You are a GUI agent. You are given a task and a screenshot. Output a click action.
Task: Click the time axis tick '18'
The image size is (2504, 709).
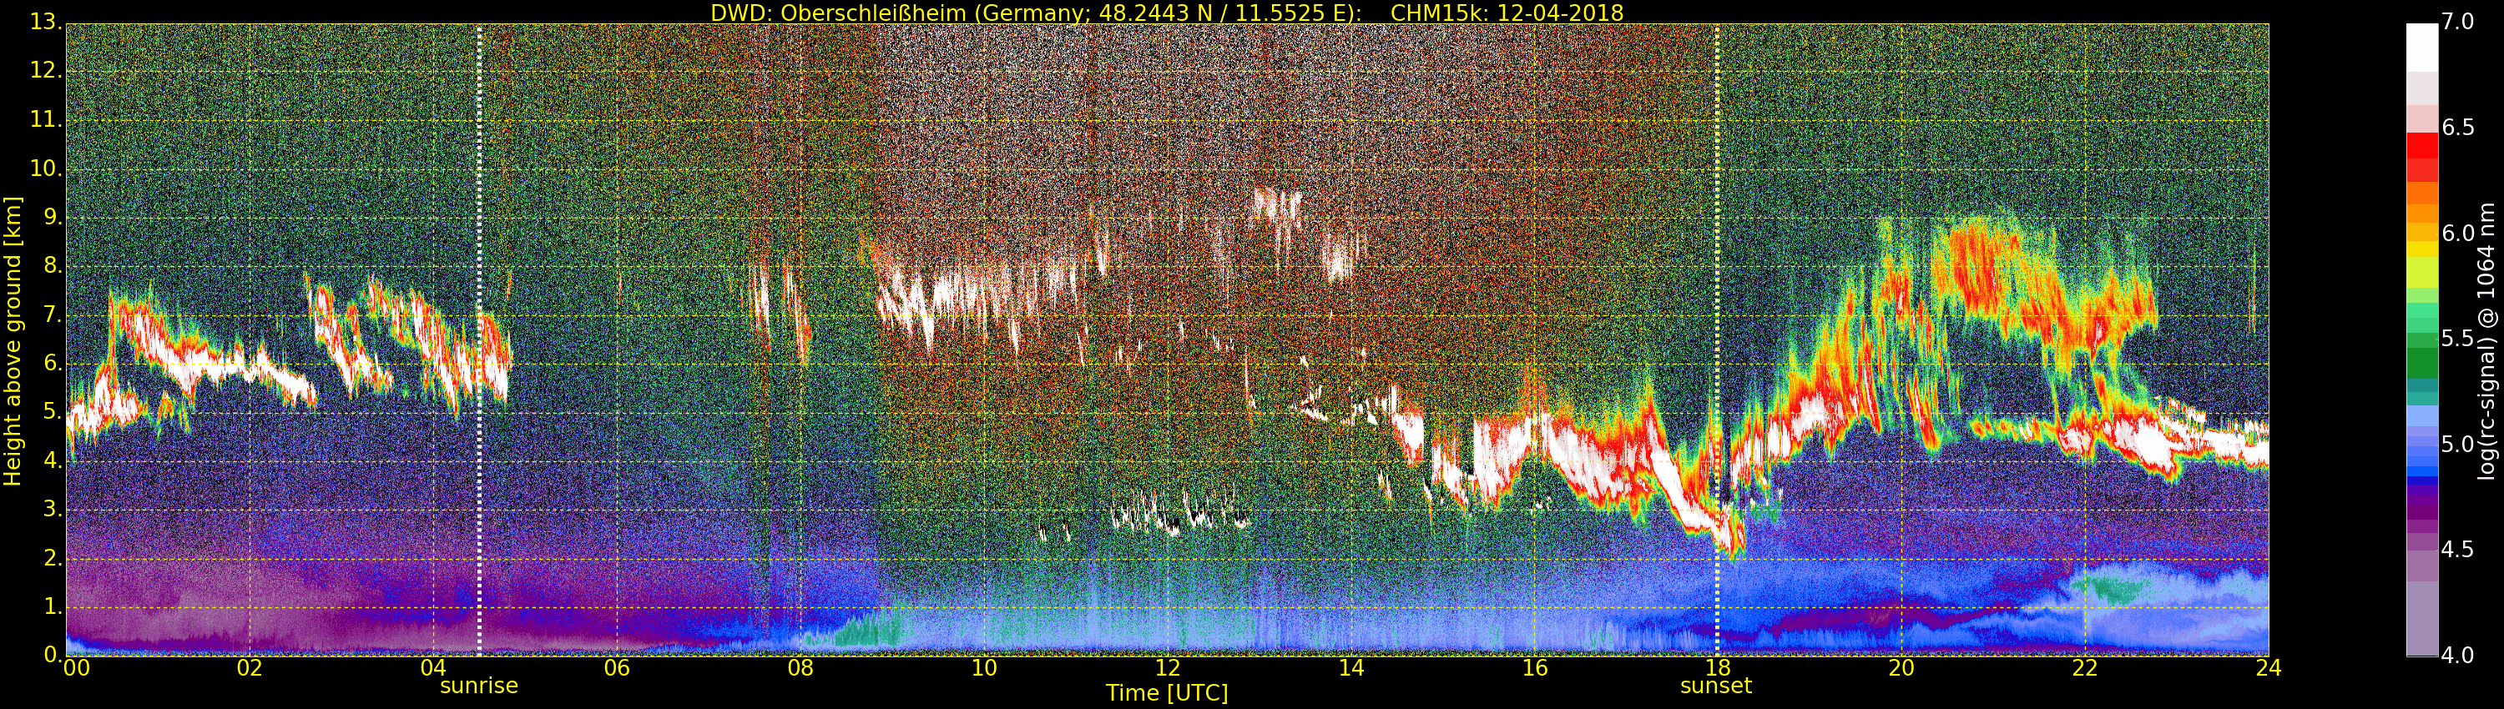pos(1718,668)
